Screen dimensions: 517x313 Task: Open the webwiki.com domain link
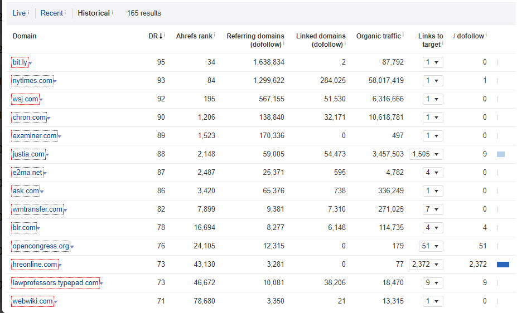33,301
